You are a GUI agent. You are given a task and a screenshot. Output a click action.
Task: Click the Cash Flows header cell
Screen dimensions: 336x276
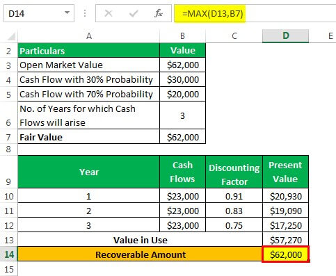click(182, 172)
